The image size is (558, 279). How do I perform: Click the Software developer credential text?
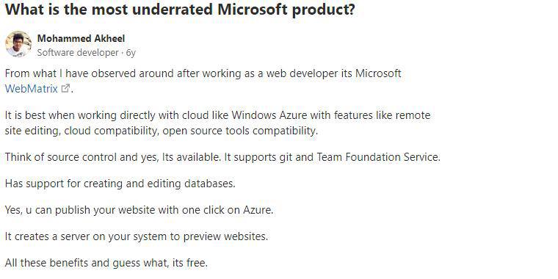point(78,53)
